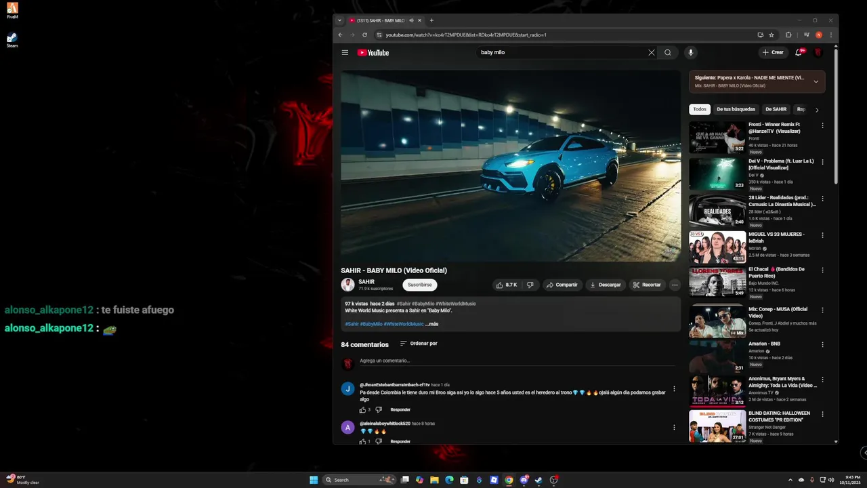Image resolution: width=867 pixels, height=488 pixels.
Task: Open a new Chrome tab
Action: click(431, 20)
